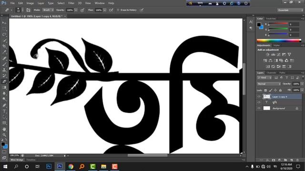305x171 pixels.
Task: Hide the Background layer visibility eye
Action: point(259,108)
